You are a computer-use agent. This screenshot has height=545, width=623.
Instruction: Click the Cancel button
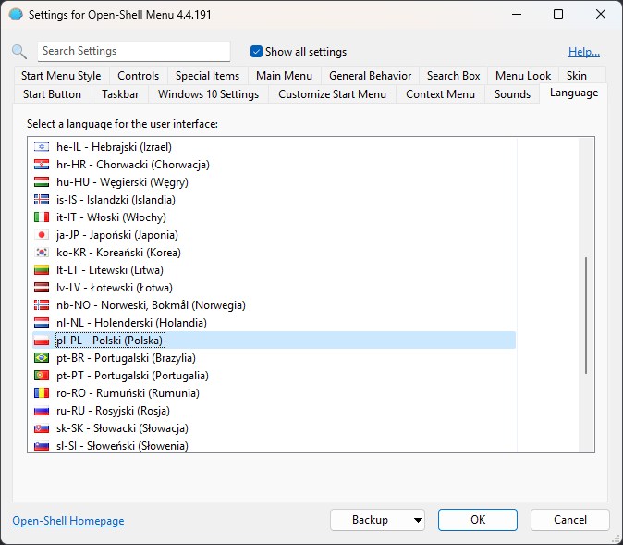click(569, 520)
